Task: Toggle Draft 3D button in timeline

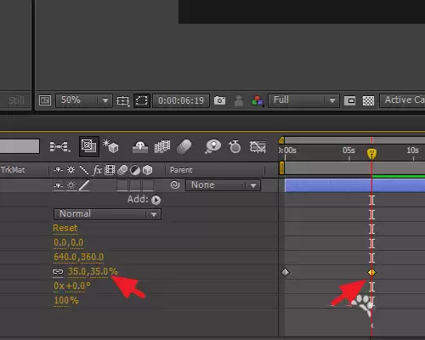Action: pyautogui.click(x=110, y=146)
